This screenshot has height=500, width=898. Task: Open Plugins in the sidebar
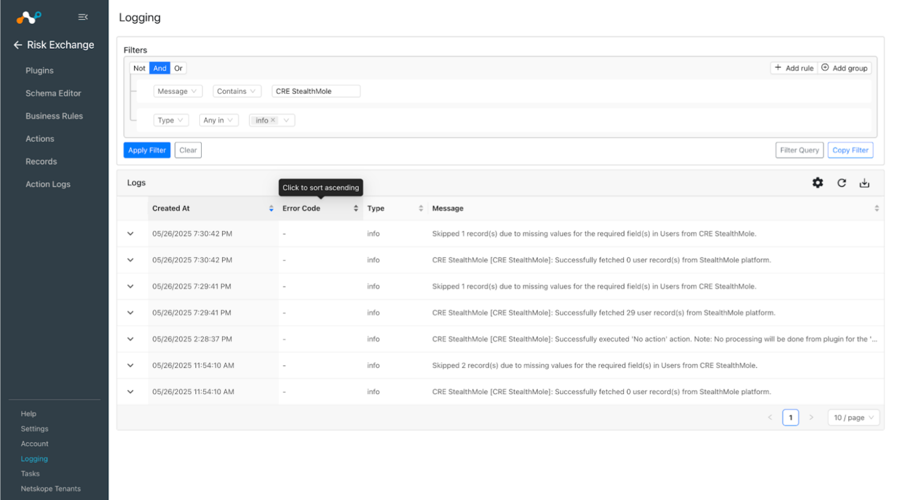click(40, 70)
